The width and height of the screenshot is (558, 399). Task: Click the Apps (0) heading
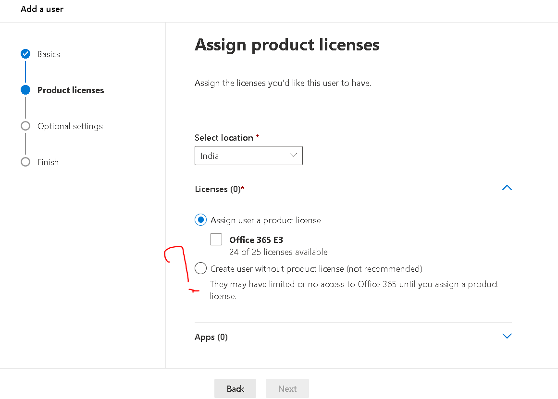(x=211, y=337)
